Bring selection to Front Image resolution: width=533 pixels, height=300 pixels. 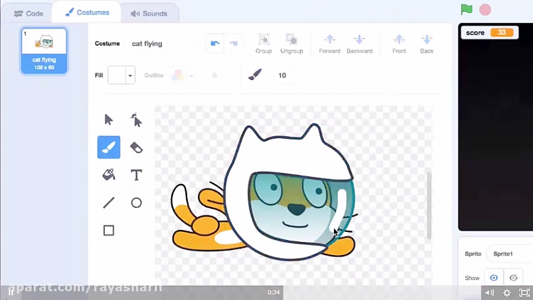tap(399, 43)
